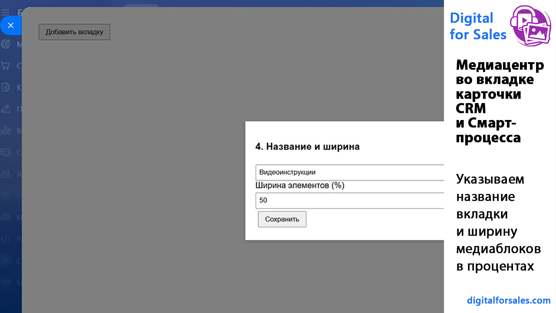
Task: Open the hamburger menu at the top-left
Action: pyautogui.click(x=6, y=12)
